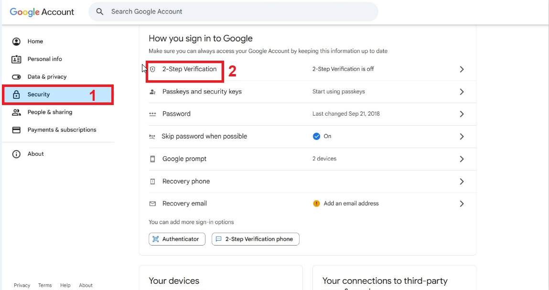Click the Personal info ID card icon
Viewport: 549px width, 290px height.
(16, 59)
